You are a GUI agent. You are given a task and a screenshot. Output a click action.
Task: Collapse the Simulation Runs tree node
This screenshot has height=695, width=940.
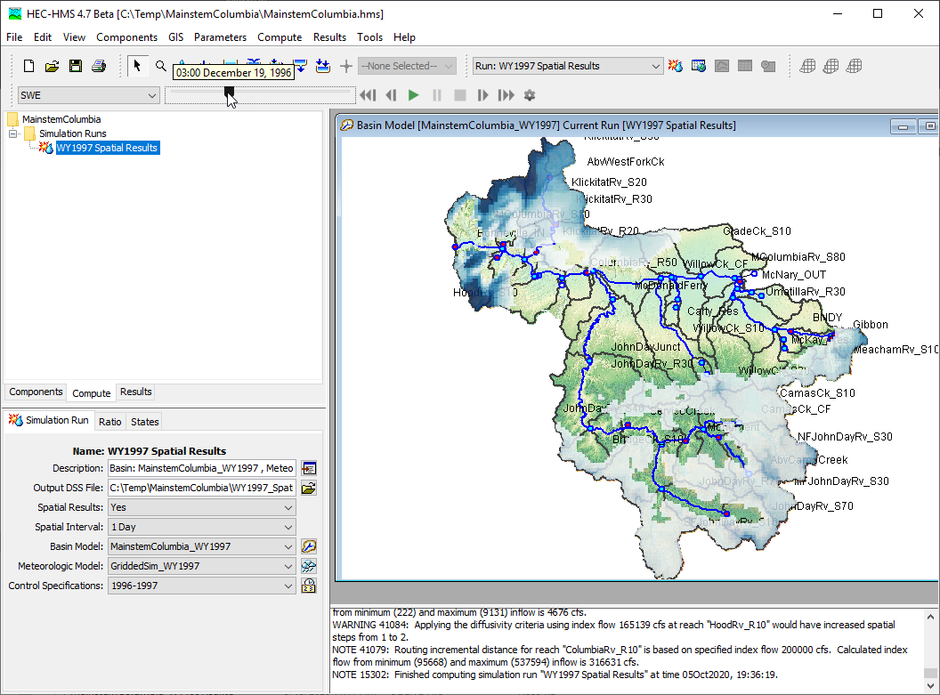[14, 133]
